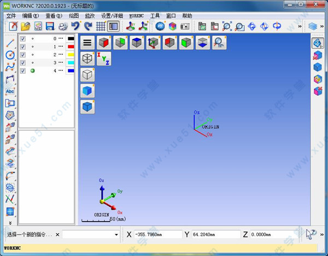Click the XYZ axis display button
This screenshot has width=328, height=256.
(104, 58)
